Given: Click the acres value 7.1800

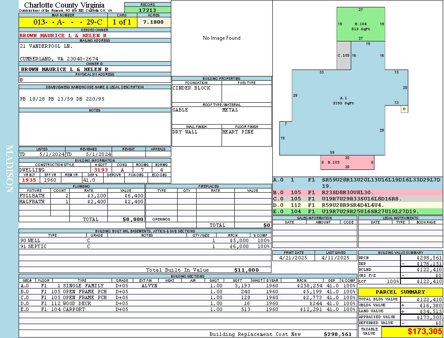Looking at the screenshot, I should click(x=153, y=22).
